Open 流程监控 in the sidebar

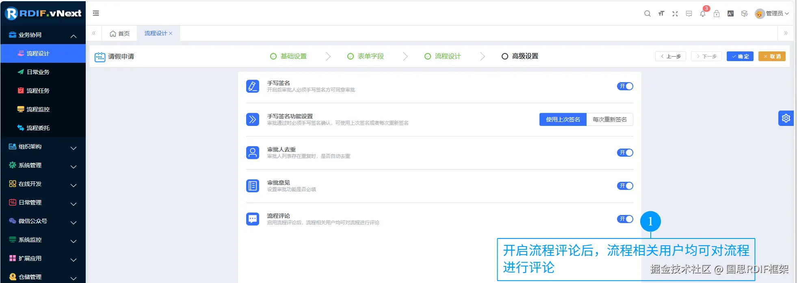click(x=43, y=109)
